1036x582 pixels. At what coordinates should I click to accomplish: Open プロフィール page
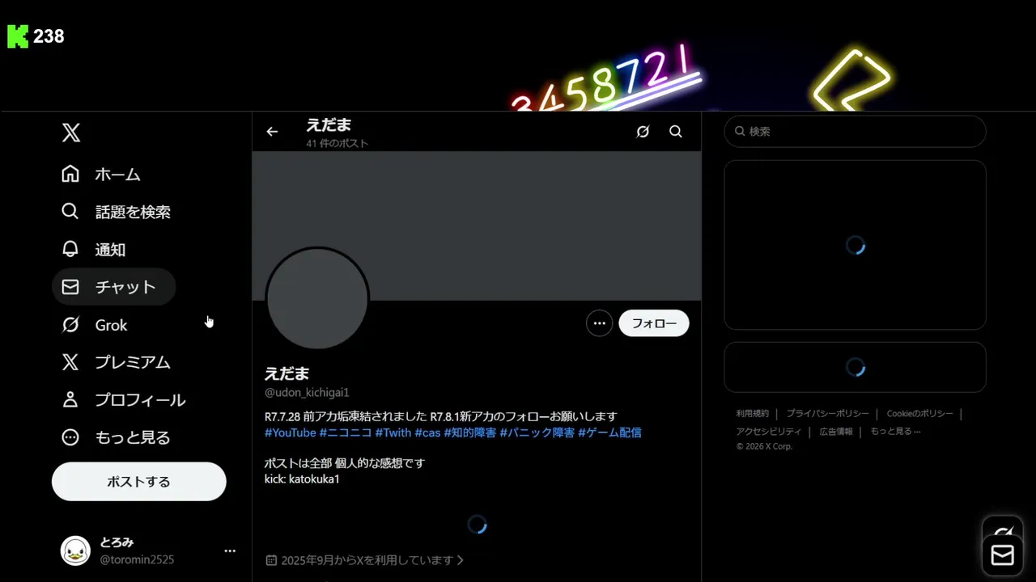(124, 400)
